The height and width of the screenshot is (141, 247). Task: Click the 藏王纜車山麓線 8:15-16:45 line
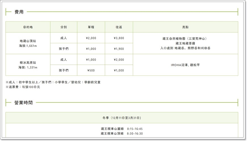click(122, 129)
